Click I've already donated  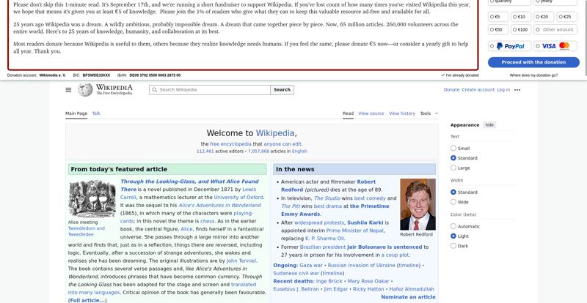460,75
